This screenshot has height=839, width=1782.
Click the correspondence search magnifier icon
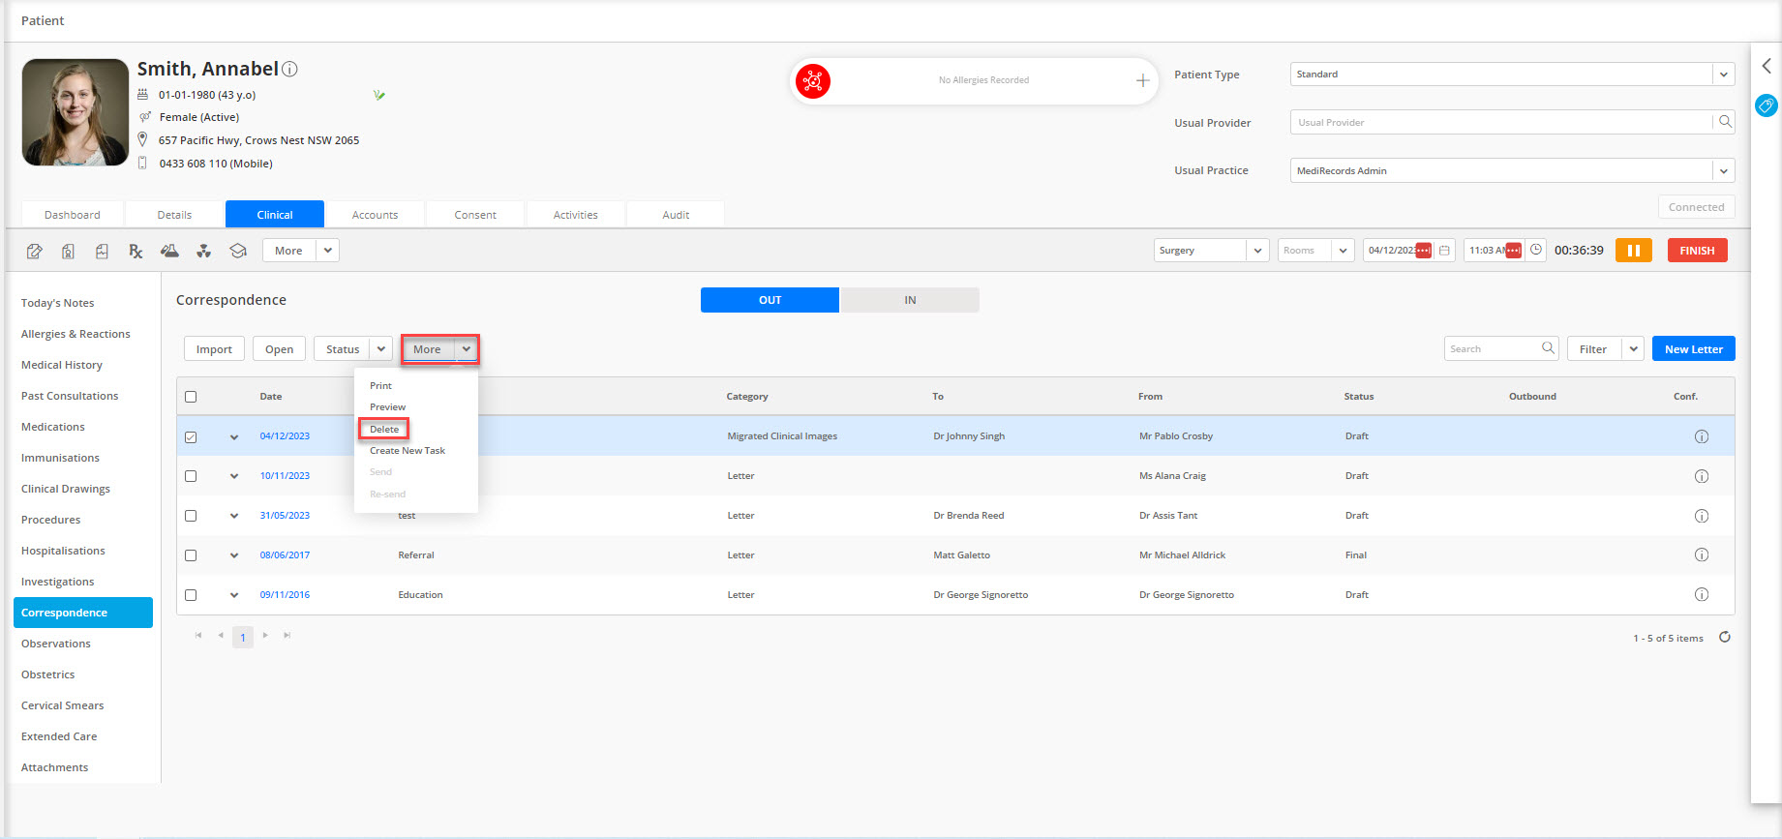(x=1548, y=348)
